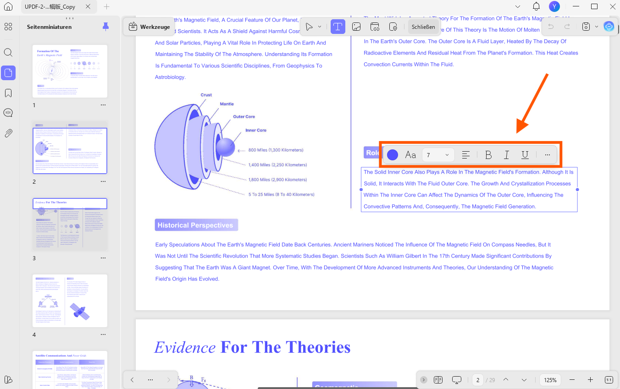
Task: Toggle italic formatting
Action: pos(507,155)
